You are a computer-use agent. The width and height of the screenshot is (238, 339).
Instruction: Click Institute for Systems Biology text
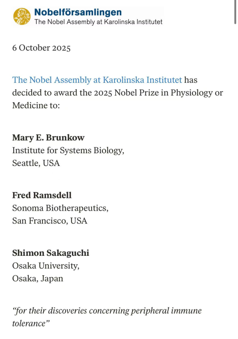point(68,151)
